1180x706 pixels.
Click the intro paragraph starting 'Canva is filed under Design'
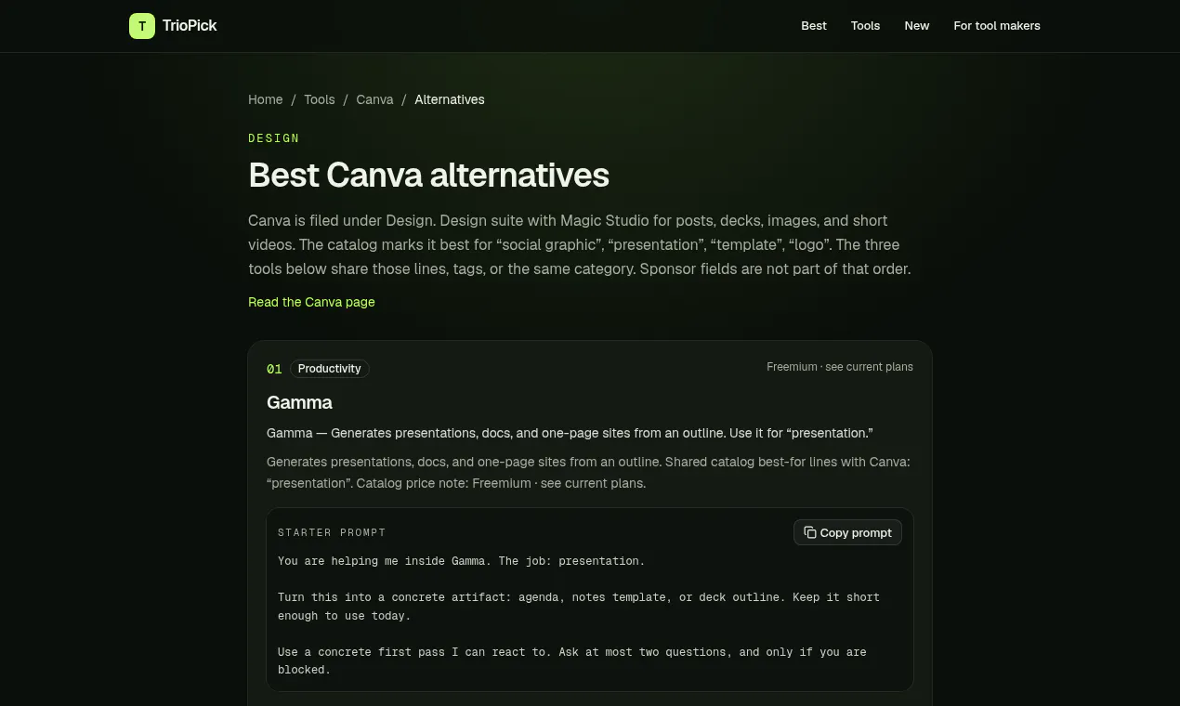(x=579, y=244)
